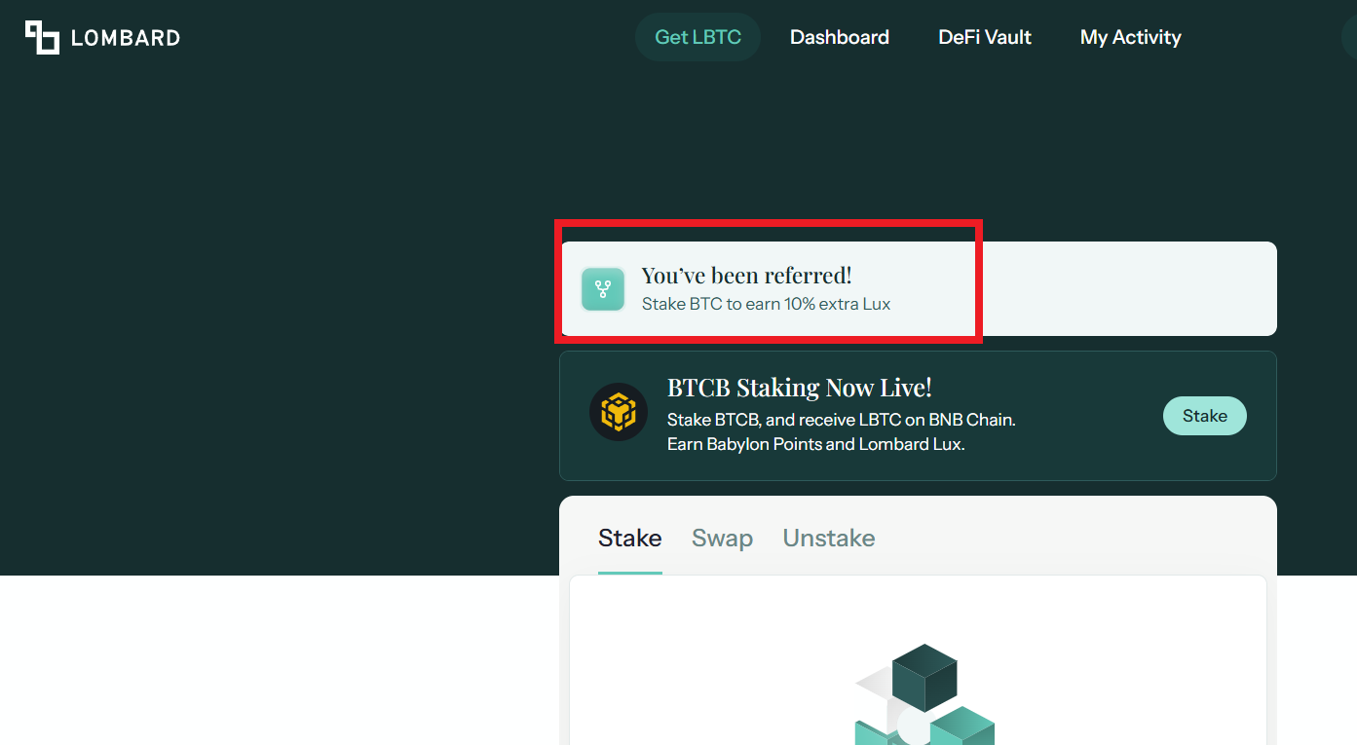Click the stacked cubes illustration

924,694
